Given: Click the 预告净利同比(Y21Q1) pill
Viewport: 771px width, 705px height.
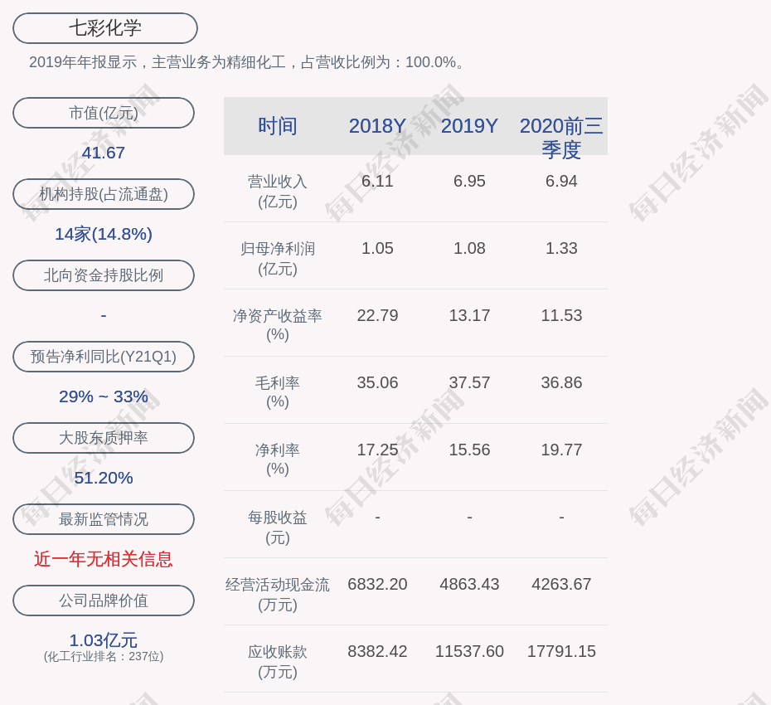Looking at the screenshot, I should [x=104, y=357].
